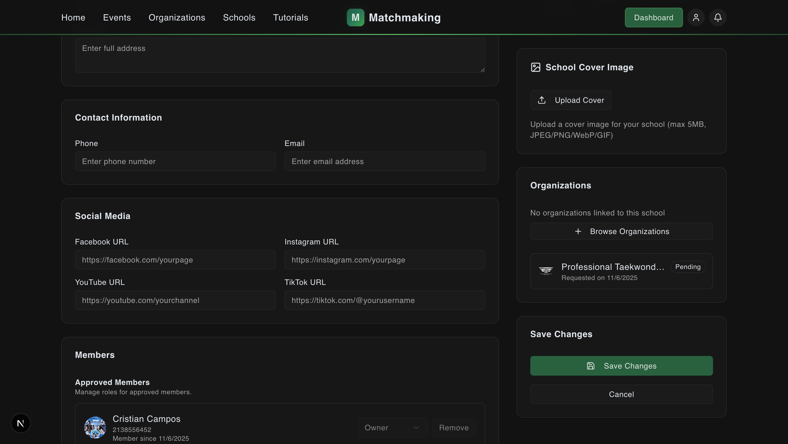Click the Professional Taekwondo organization logo
Screen dimensions: 788x444
(x=546, y=271)
